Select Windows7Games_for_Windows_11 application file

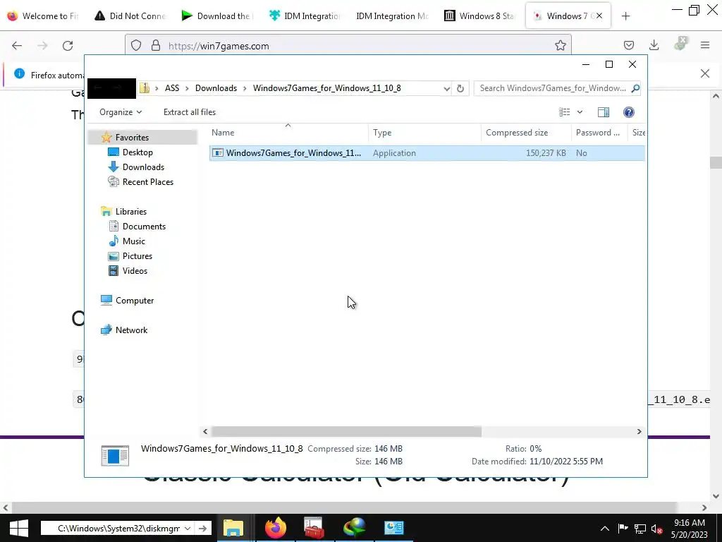(x=427, y=153)
